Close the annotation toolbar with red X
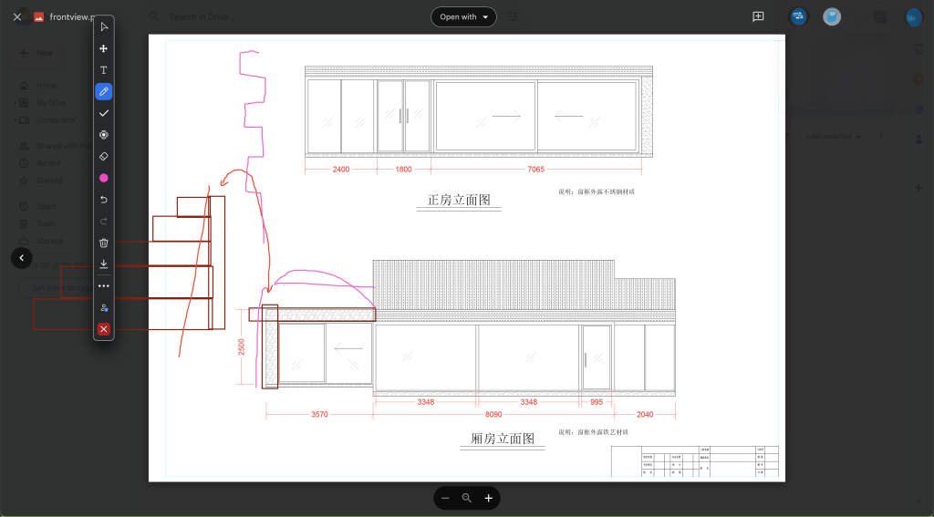The image size is (934, 517). (x=104, y=329)
